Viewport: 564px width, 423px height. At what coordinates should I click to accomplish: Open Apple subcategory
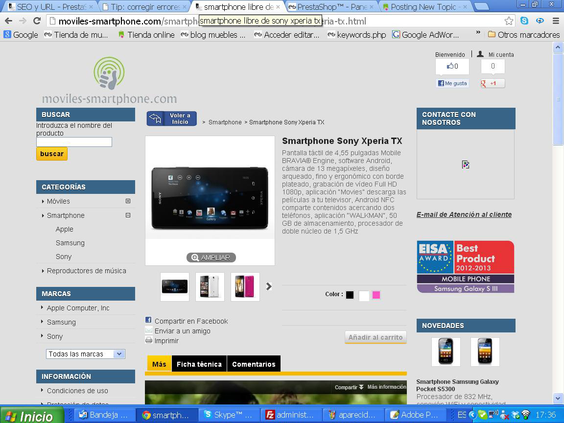65,229
